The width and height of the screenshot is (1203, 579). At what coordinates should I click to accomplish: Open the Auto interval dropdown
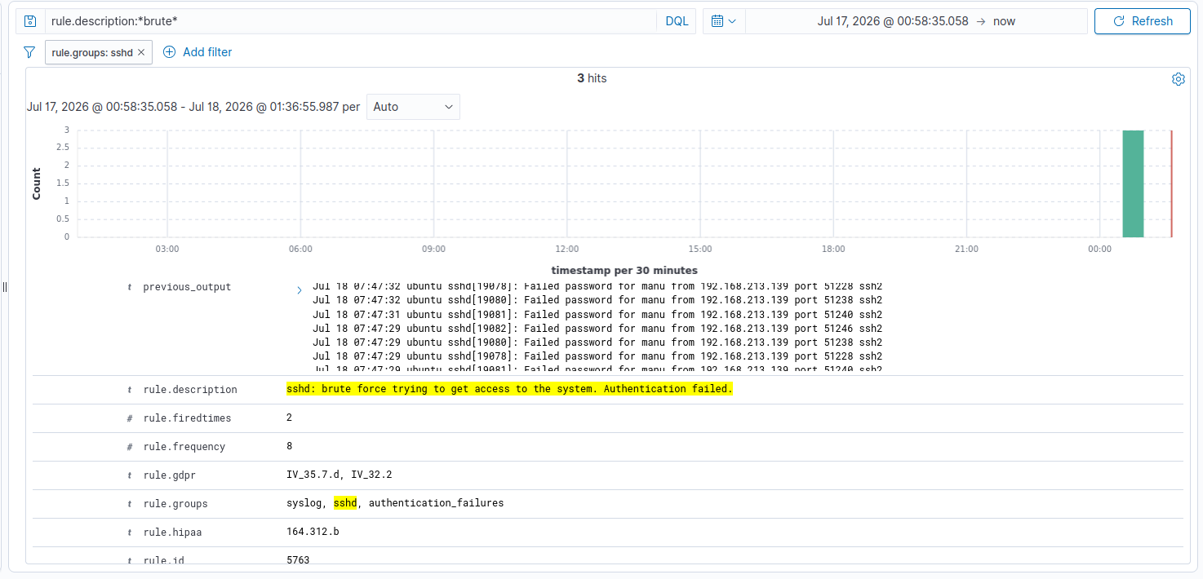(413, 107)
